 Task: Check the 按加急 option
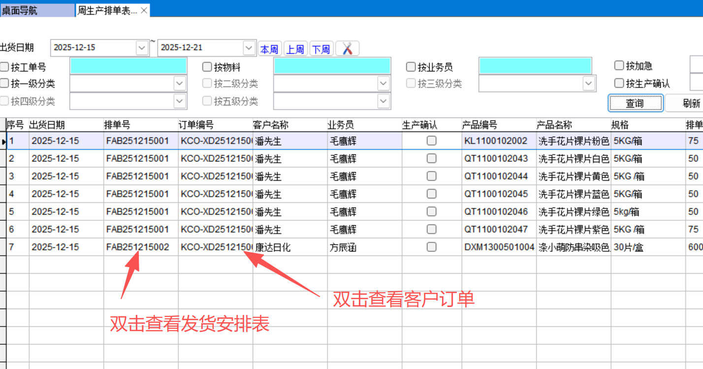[x=619, y=65]
